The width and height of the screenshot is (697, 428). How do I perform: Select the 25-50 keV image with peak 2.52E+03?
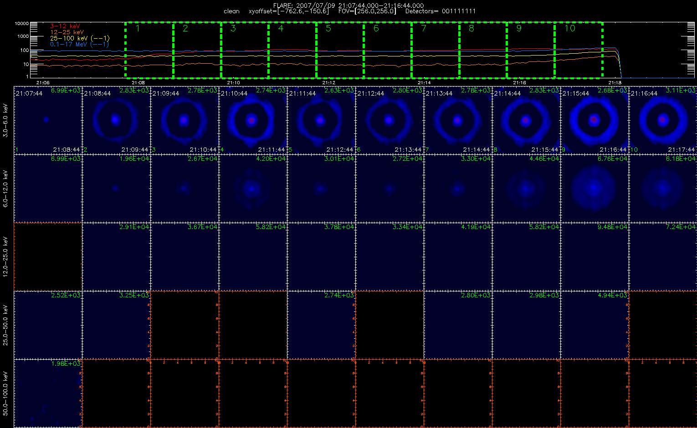point(48,325)
